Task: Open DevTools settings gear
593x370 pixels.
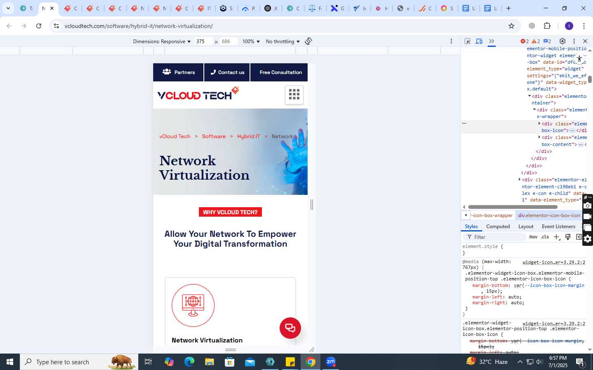Action: click(563, 41)
